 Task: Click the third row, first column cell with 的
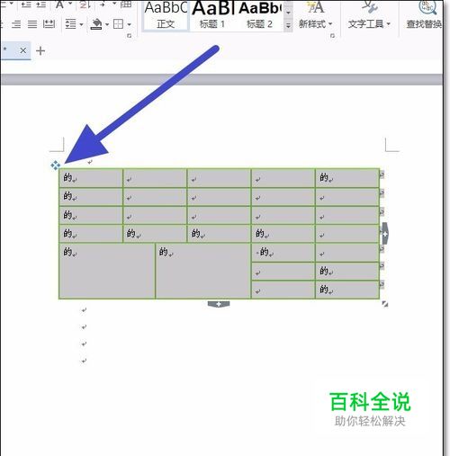tap(91, 215)
